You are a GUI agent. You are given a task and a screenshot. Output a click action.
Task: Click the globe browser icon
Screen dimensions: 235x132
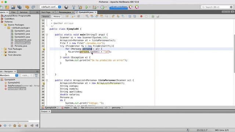(66, 7)
